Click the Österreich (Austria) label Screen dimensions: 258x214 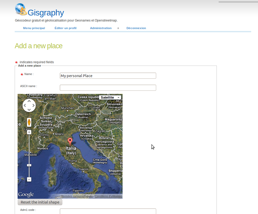(x=83, y=115)
